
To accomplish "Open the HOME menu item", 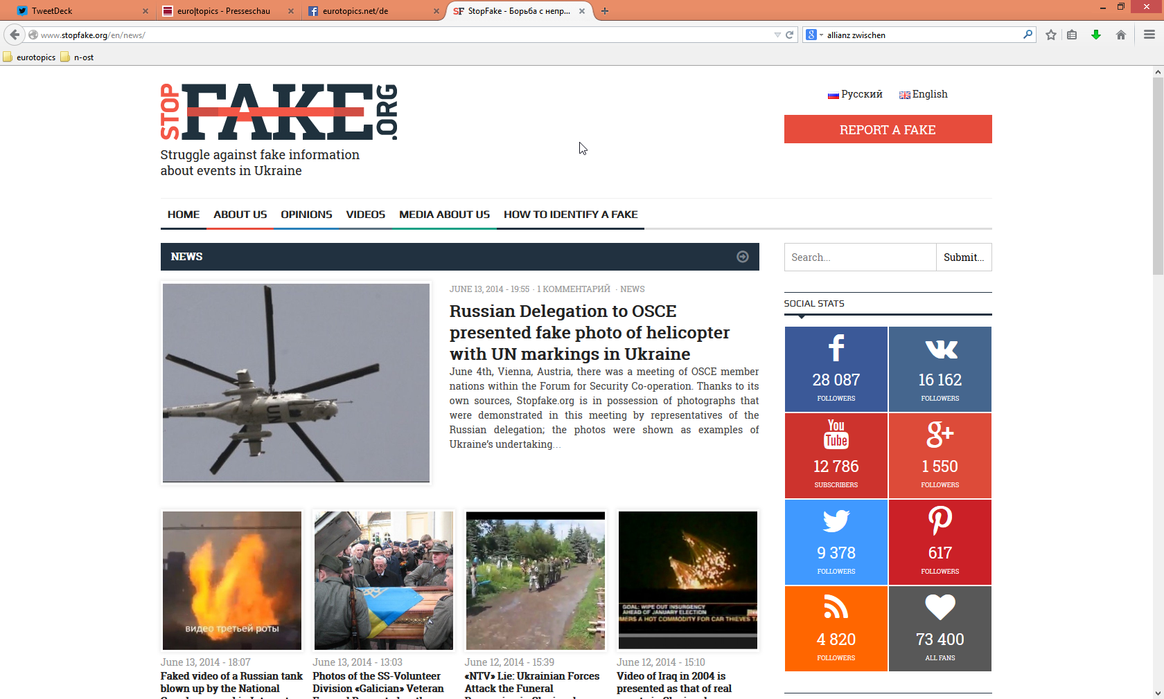I will pyautogui.click(x=184, y=215).
